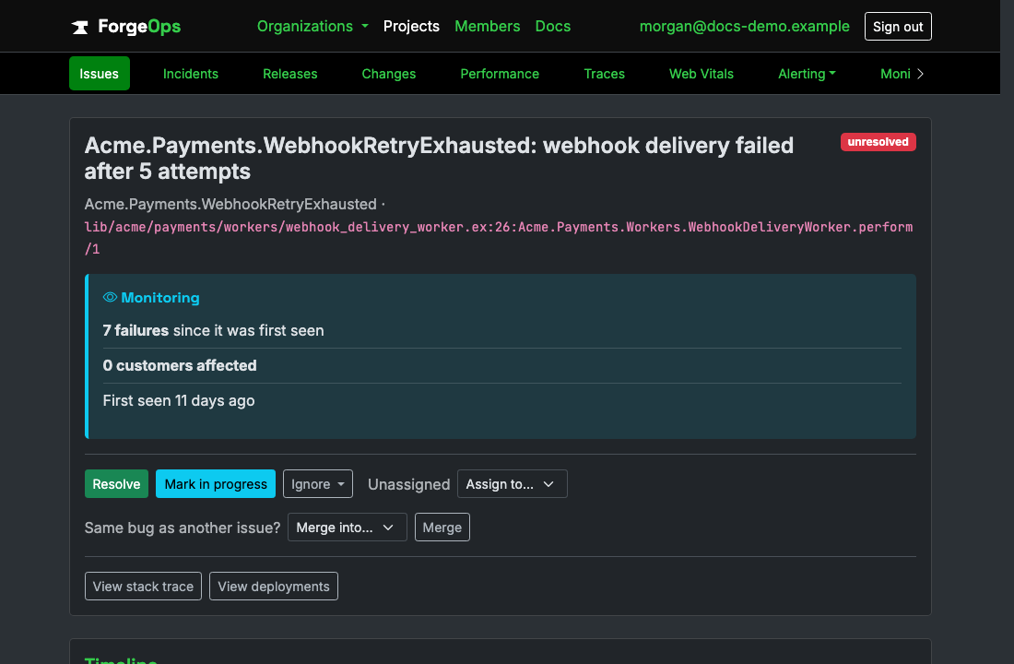Open the Performance tab

500,74
